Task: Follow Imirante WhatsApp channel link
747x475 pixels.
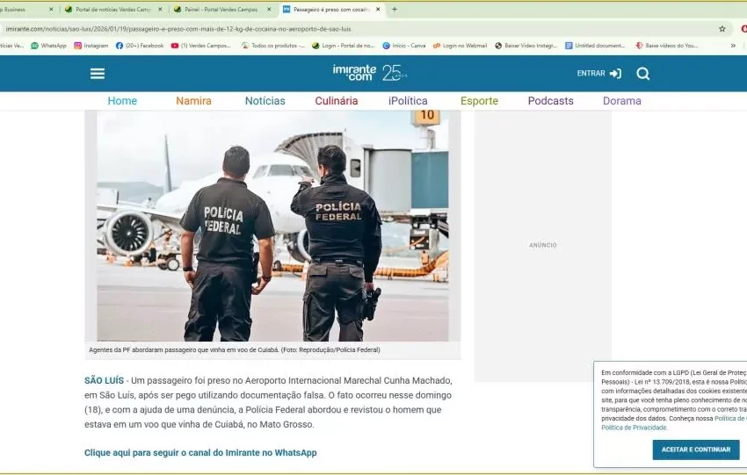Action: coord(200,453)
